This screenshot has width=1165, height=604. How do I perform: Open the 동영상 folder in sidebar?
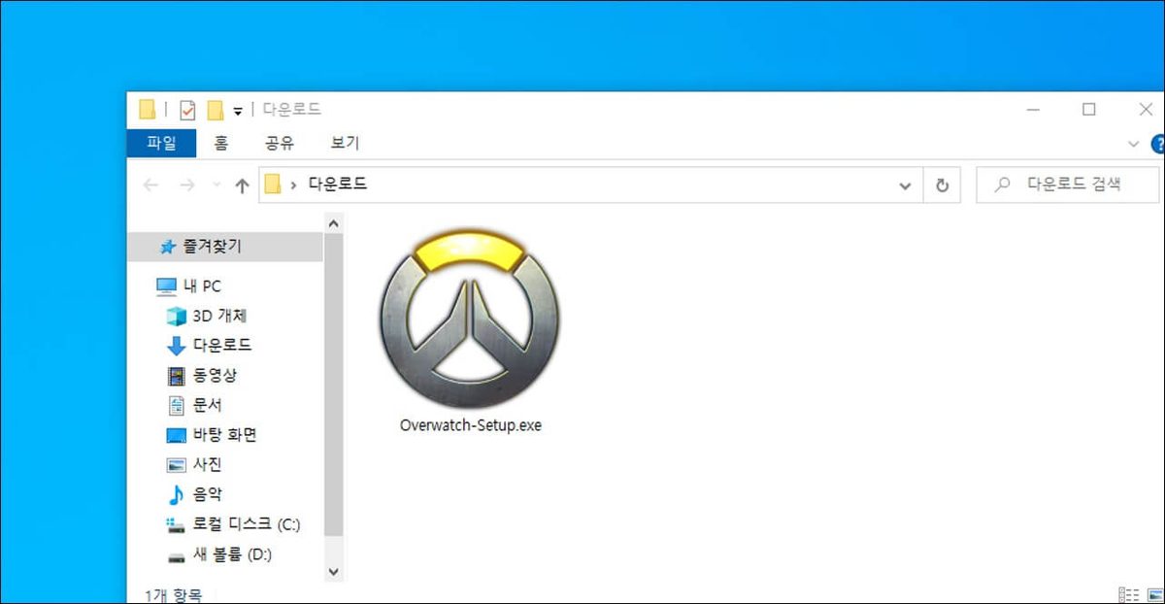click(202, 375)
